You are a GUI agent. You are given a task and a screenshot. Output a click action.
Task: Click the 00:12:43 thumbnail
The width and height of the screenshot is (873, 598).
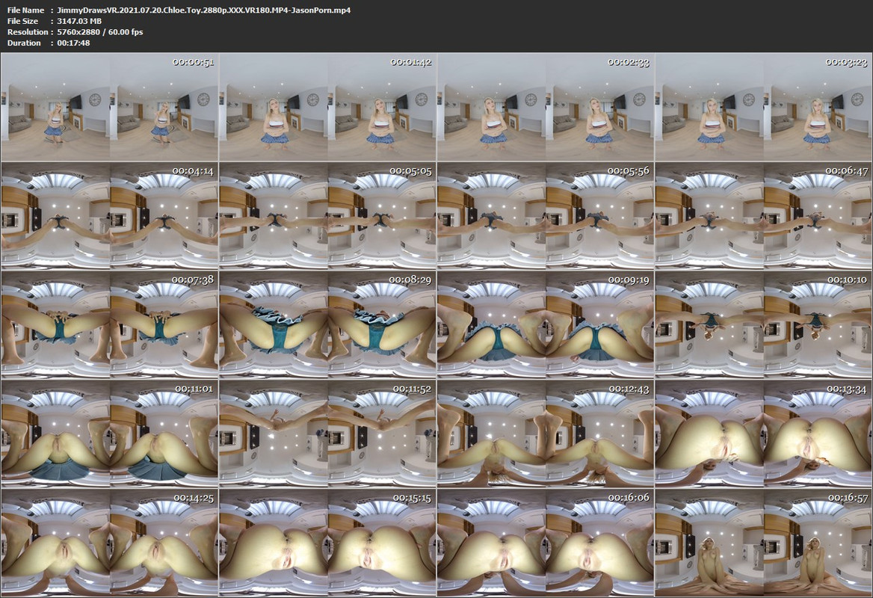[546, 434]
